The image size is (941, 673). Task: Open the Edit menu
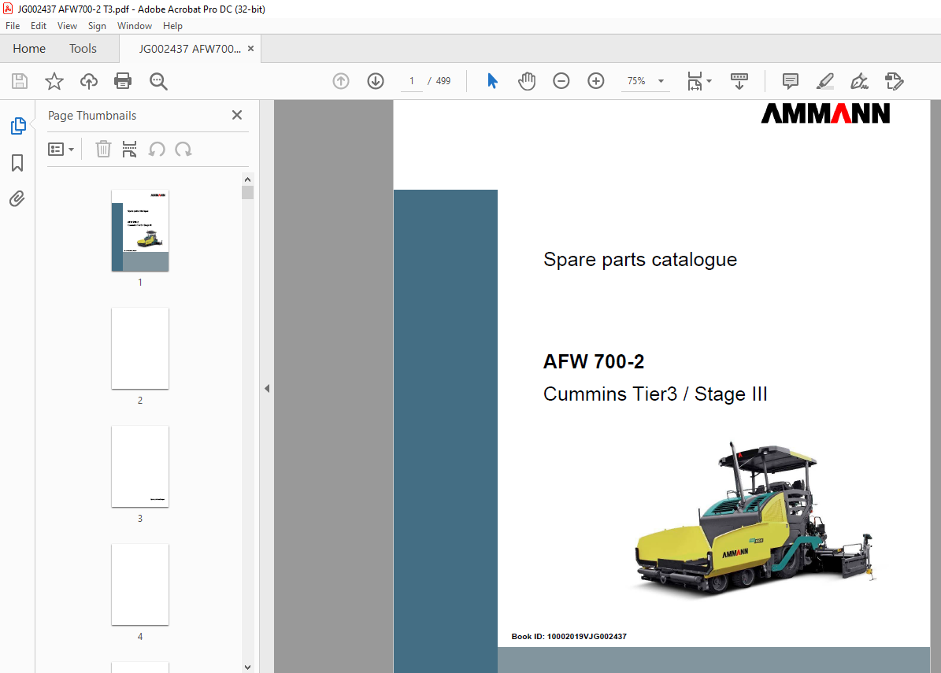pyautogui.click(x=39, y=26)
